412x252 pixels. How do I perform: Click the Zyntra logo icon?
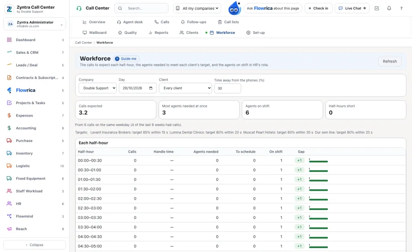(9, 9)
